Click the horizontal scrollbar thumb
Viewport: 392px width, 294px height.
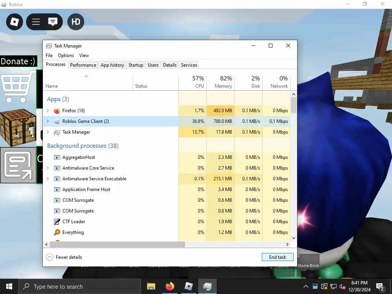117,244
